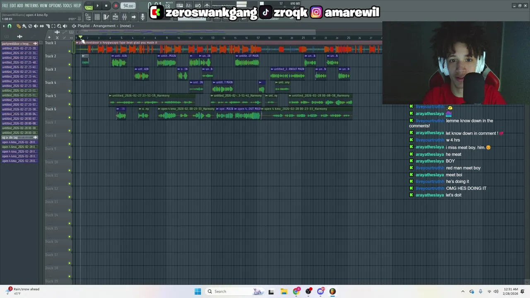530x298 pixels.
Task: Select 'sg or die tag' clip in picker
Action: pos(19,137)
